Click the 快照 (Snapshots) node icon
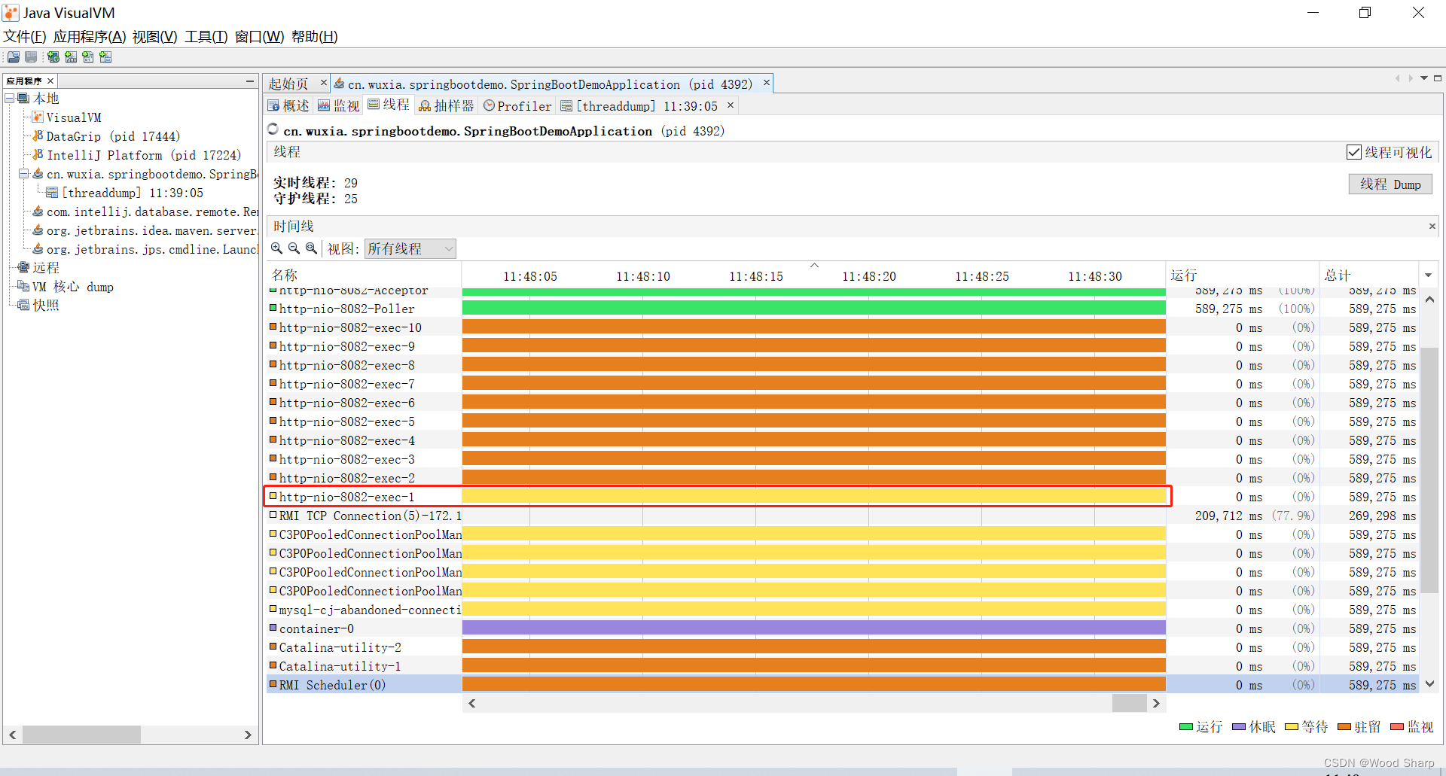Viewport: 1446px width, 776px height. tap(23, 306)
